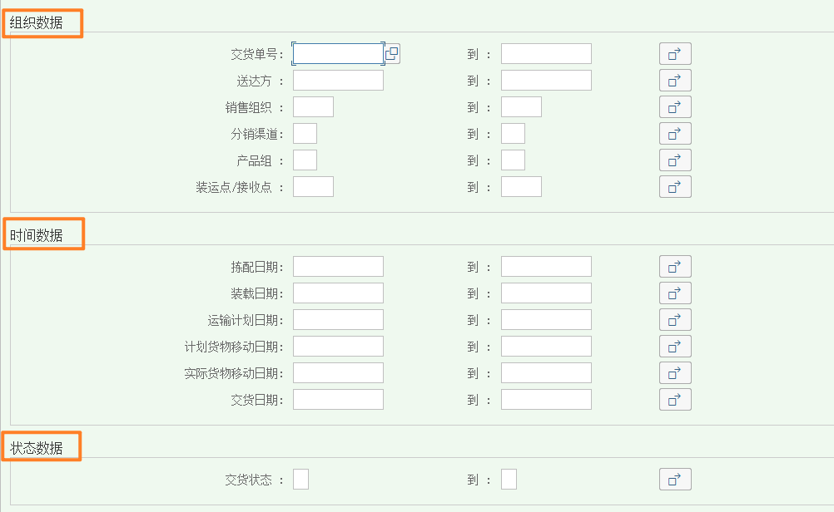Click the 组织数据 section header
The image size is (834, 512).
click(x=37, y=23)
